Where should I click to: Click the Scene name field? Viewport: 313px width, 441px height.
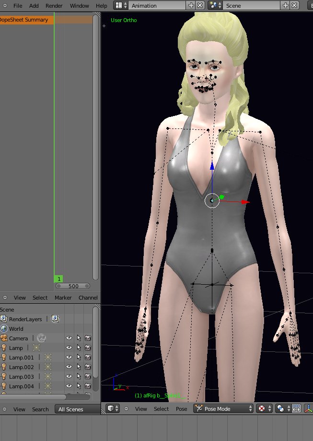coord(252,5)
